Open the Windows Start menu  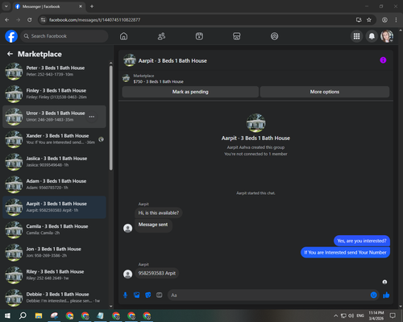[x=7, y=316]
